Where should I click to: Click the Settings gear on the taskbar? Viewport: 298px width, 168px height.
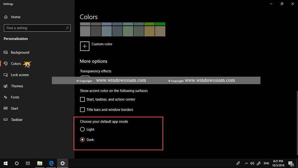(63, 163)
